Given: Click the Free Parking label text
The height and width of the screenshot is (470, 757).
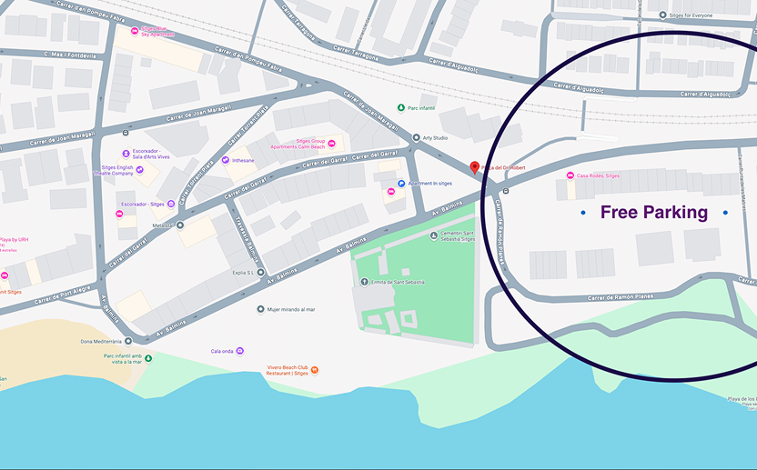Looking at the screenshot, I should pos(654,213).
